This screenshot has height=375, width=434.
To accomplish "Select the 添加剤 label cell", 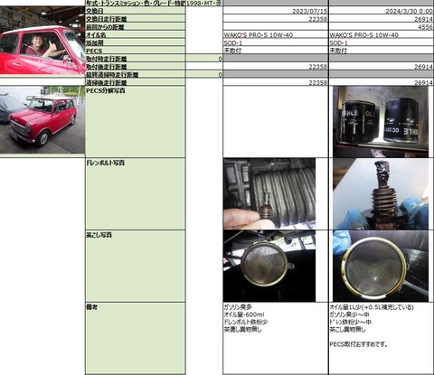I will [136, 42].
